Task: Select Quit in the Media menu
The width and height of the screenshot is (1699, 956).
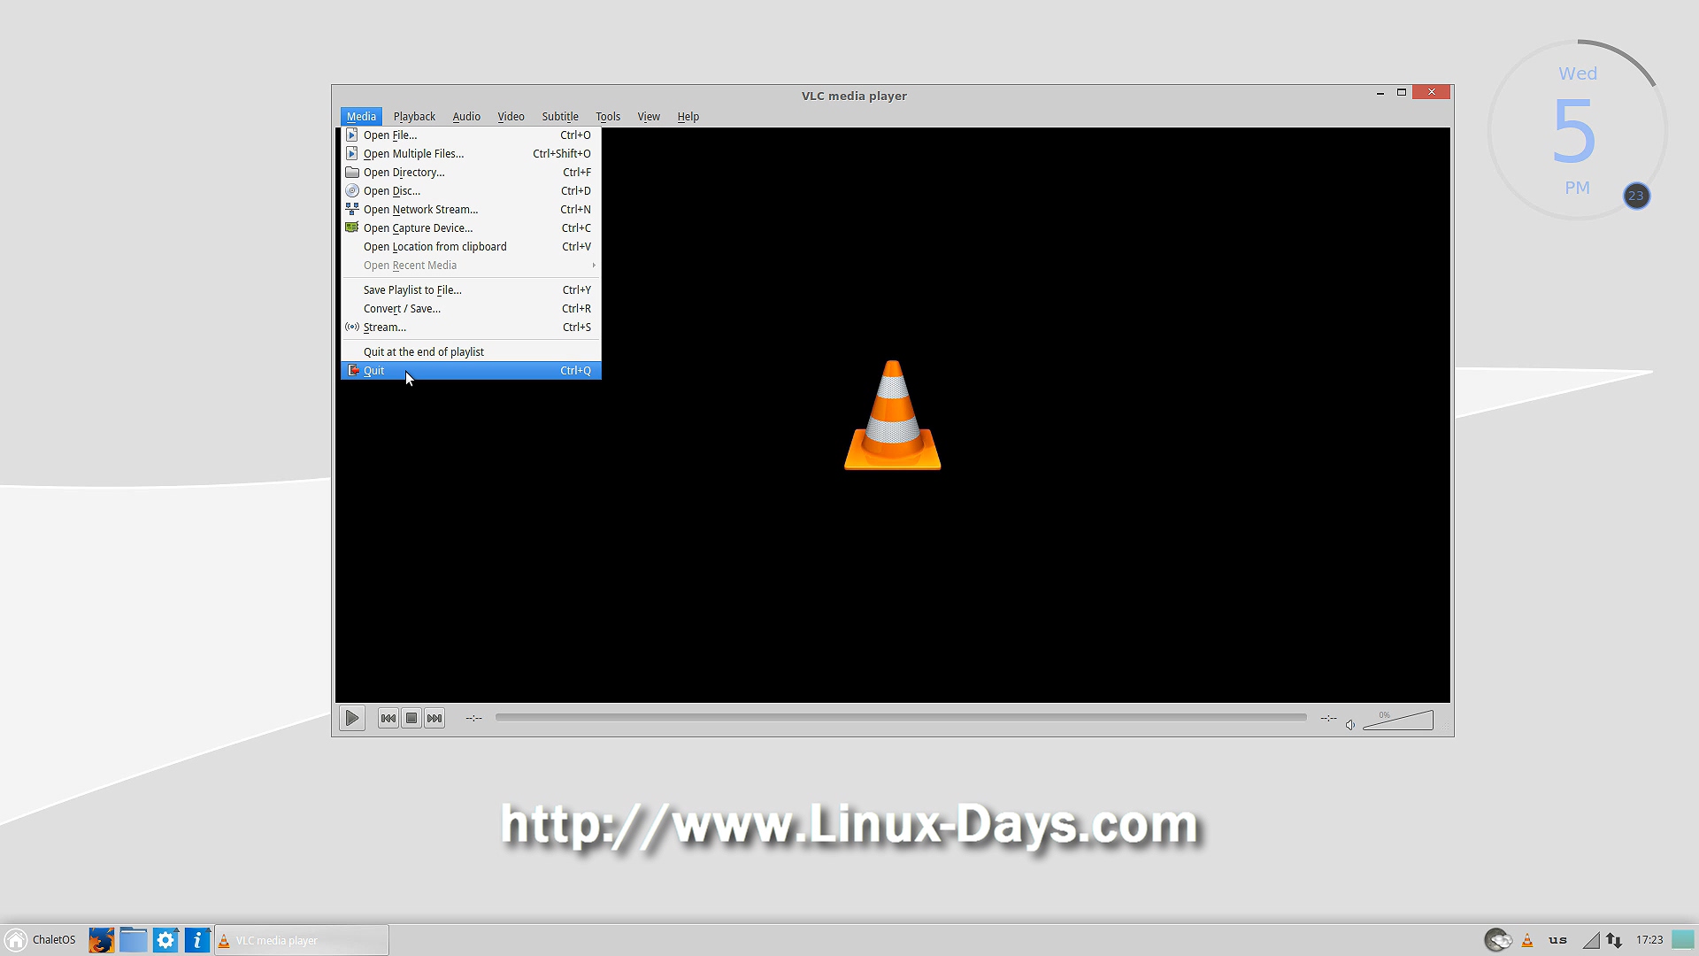Action: click(x=471, y=371)
